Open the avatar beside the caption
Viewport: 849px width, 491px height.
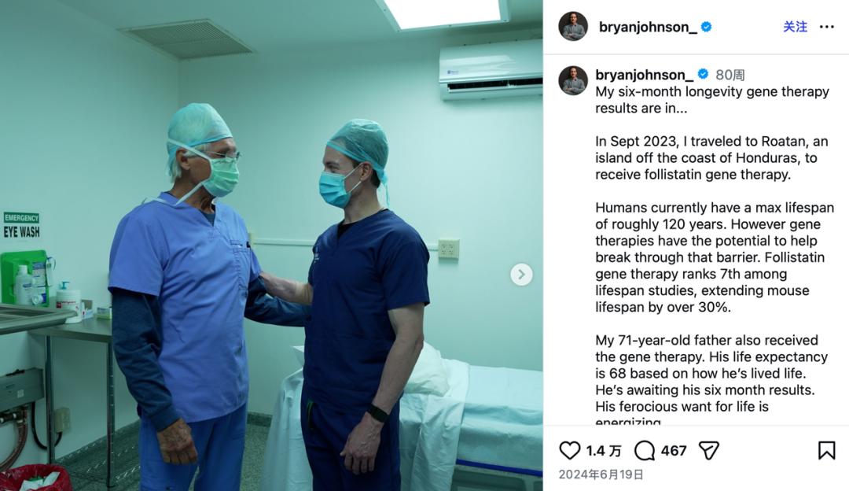pyautogui.click(x=573, y=80)
